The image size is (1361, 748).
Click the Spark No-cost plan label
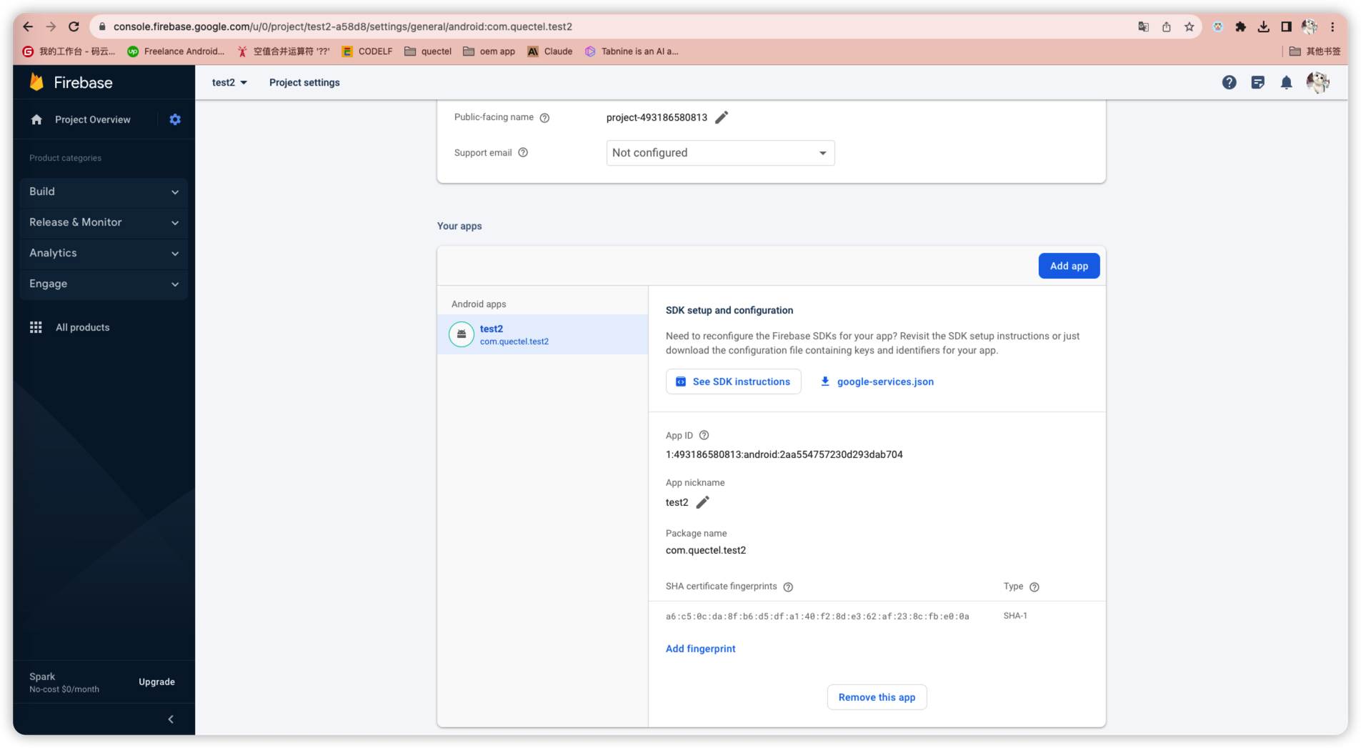[x=64, y=682]
